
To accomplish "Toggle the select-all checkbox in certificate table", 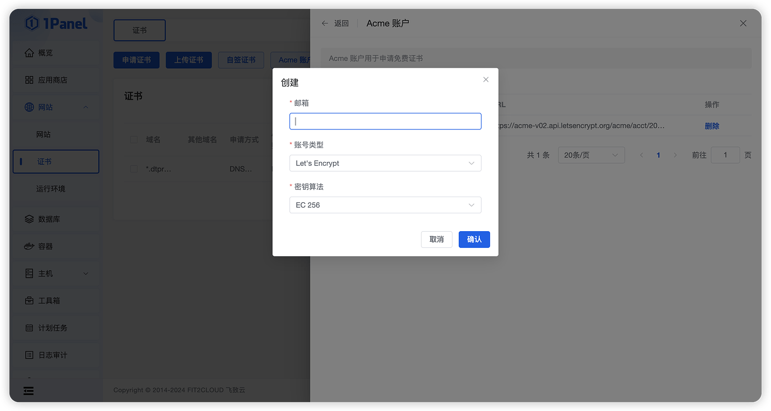I will (134, 139).
